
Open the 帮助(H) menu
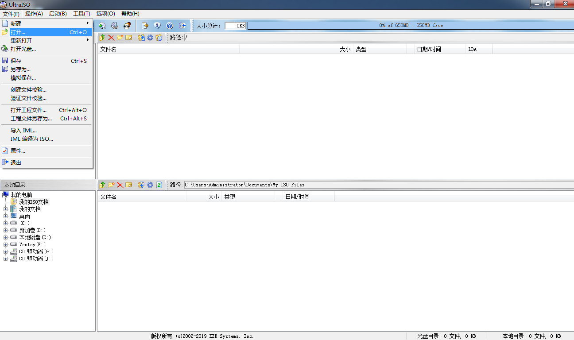[x=130, y=14]
